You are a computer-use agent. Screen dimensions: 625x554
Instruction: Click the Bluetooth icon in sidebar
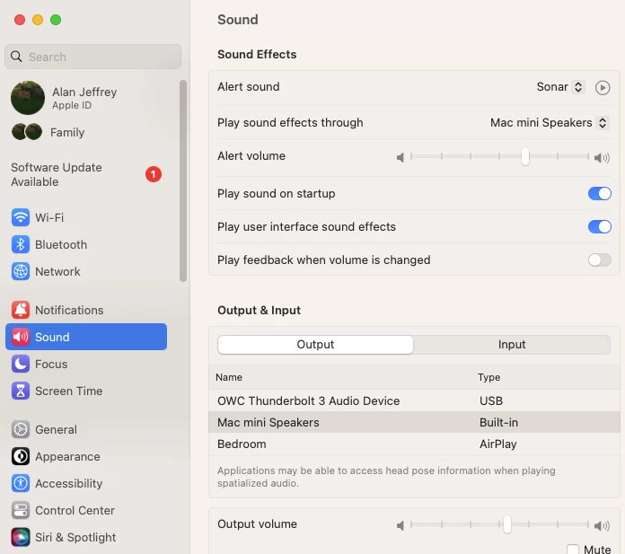pyautogui.click(x=21, y=244)
